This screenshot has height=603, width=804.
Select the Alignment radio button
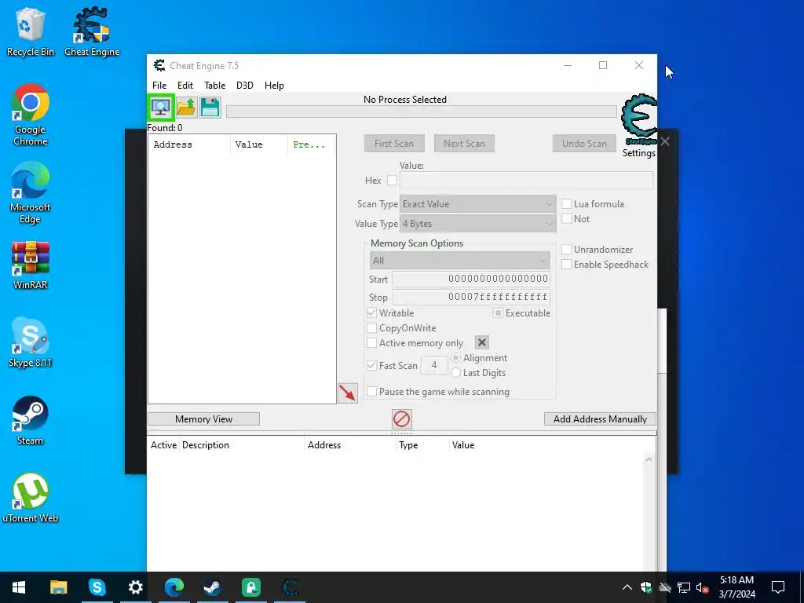tap(455, 358)
